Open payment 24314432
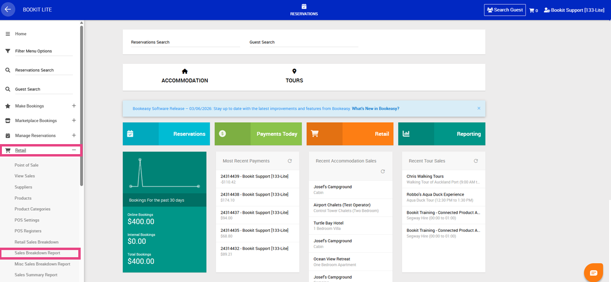The width and height of the screenshot is (611, 282). [x=258, y=251]
